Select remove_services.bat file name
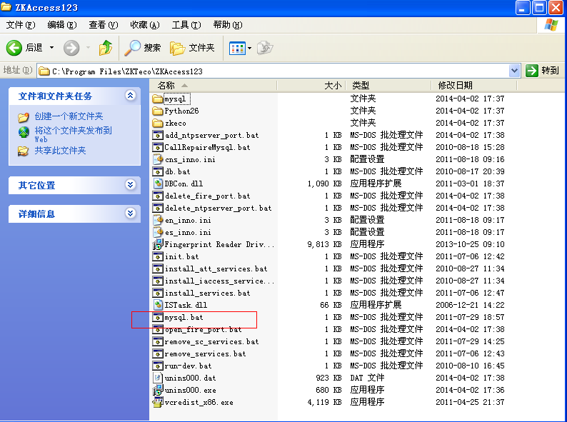This screenshot has width=567, height=422. click(205, 353)
